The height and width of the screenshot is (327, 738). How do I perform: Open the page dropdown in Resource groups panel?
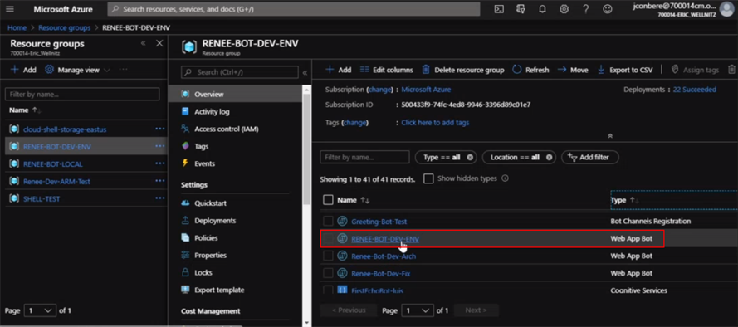tap(40, 310)
